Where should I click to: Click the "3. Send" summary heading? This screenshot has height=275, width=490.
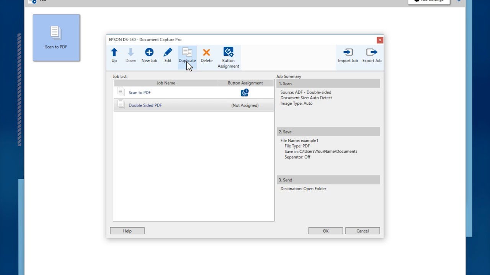point(328,180)
